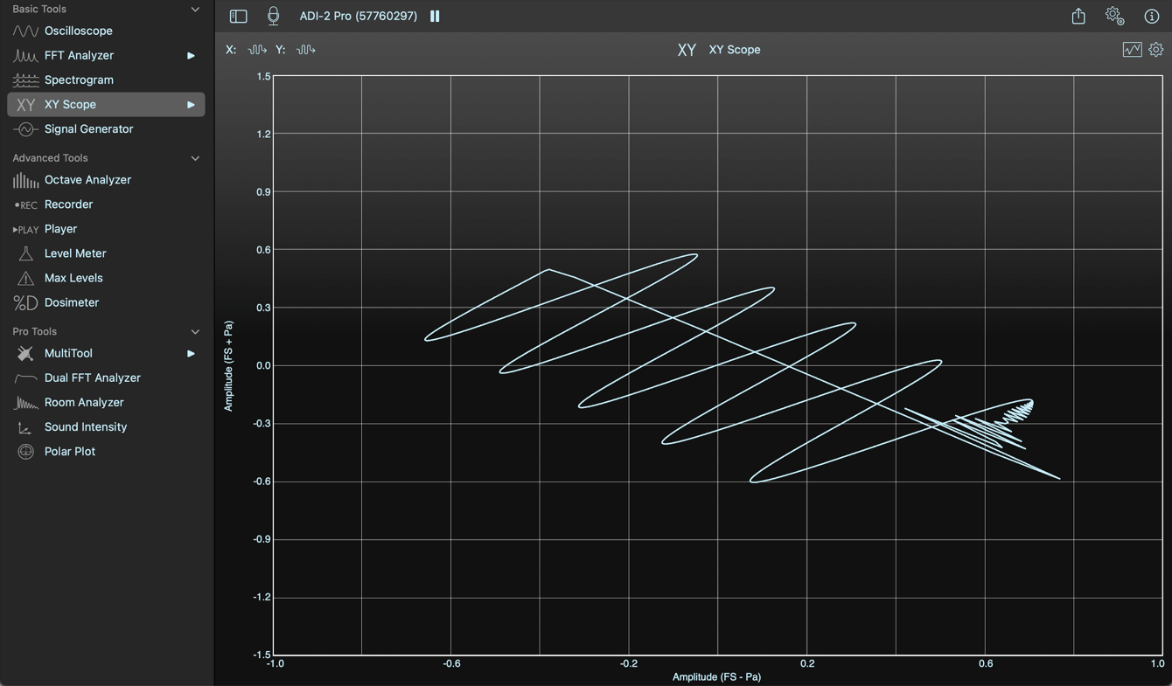Expand the MultiTool submenu arrow
1172x686 pixels.
[191, 354]
